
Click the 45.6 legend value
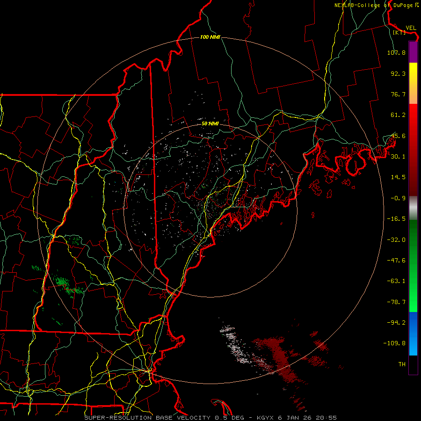[398, 136]
